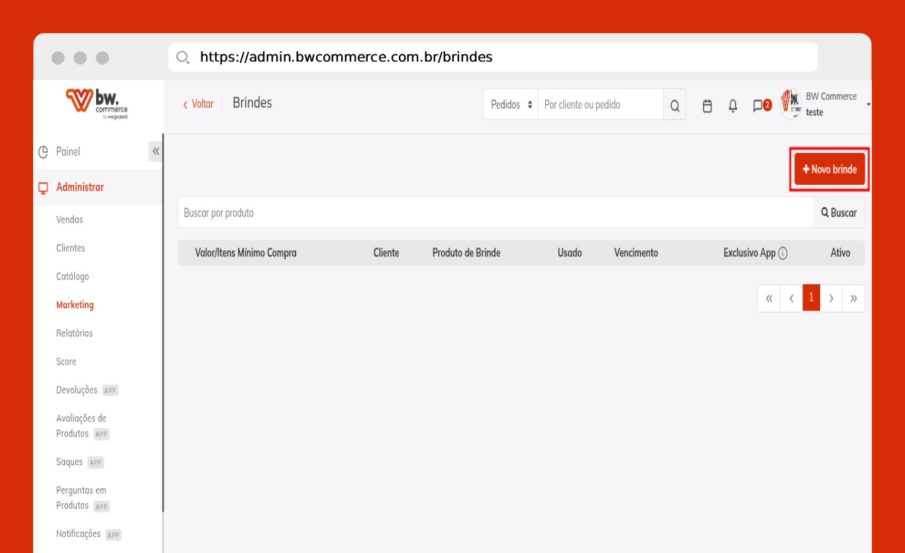Collapse the sidebar with double-chevron icon

pyautogui.click(x=156, y=152)
